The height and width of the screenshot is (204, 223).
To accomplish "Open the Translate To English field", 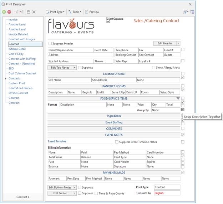I will [x=167, y=193].
